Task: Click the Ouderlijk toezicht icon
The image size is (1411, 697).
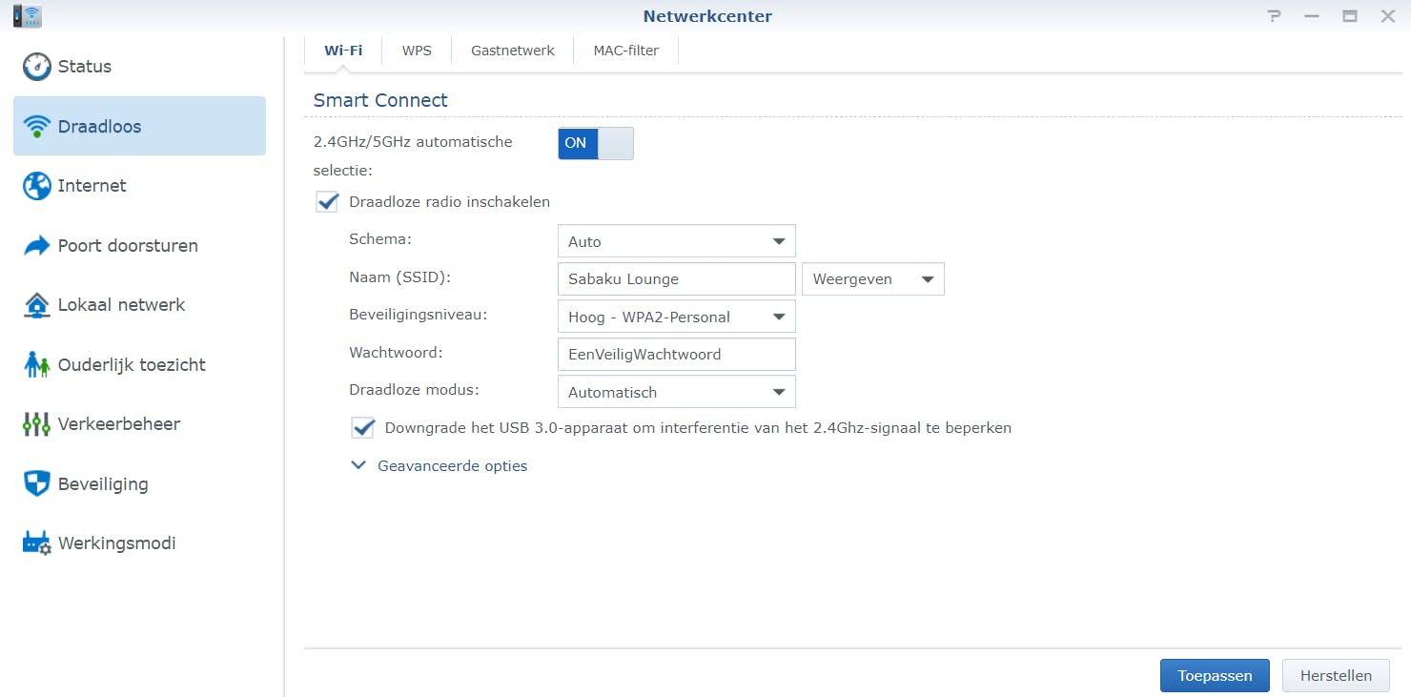Action: click(36, 365)
